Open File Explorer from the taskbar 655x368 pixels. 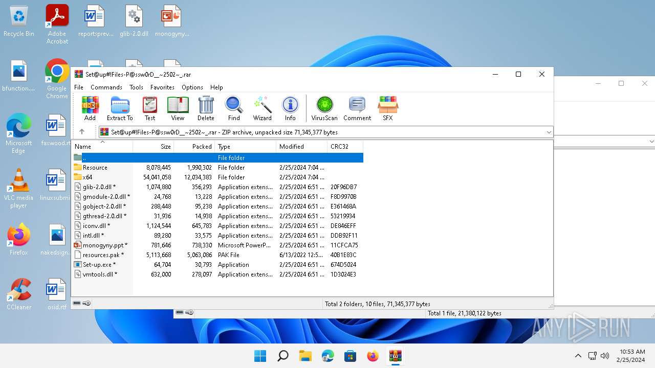pos(305,356)
